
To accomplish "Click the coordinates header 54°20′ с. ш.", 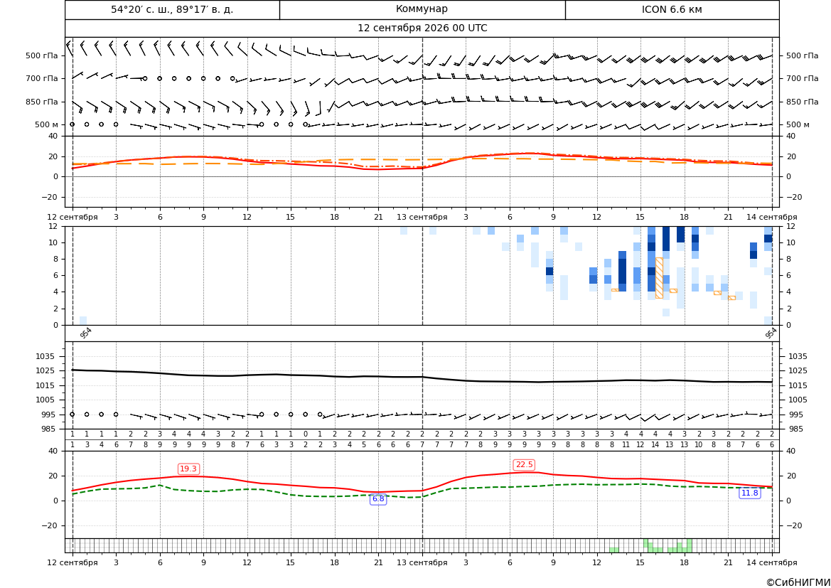I will click(172, 9).
